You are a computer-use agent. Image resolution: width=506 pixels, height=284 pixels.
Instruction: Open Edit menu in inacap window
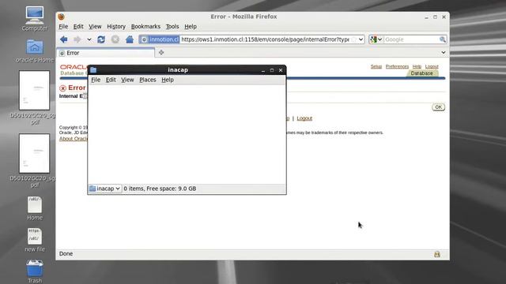pos(111,80)
